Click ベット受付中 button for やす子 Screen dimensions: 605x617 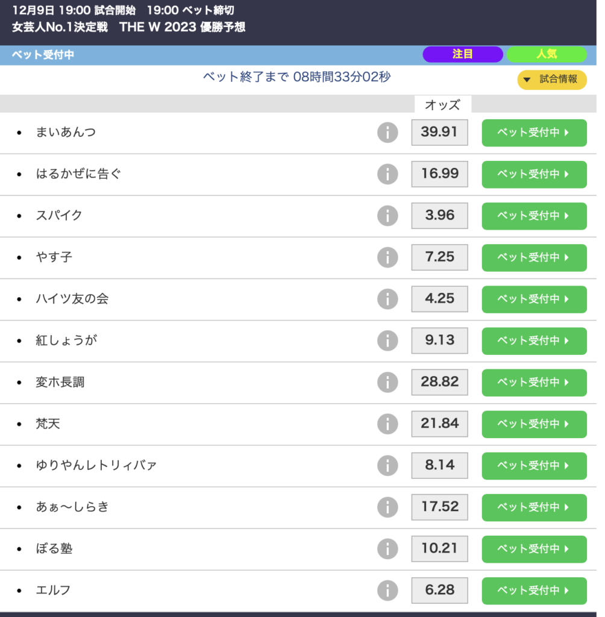coord(534,257)
